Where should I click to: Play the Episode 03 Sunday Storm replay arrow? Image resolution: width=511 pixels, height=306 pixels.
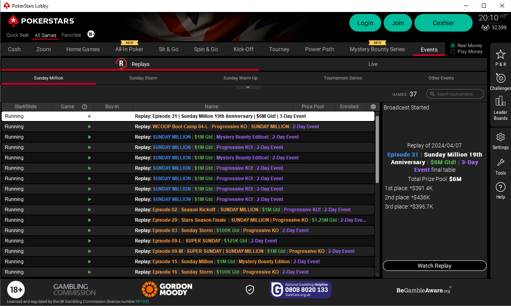tap(89, 230)
